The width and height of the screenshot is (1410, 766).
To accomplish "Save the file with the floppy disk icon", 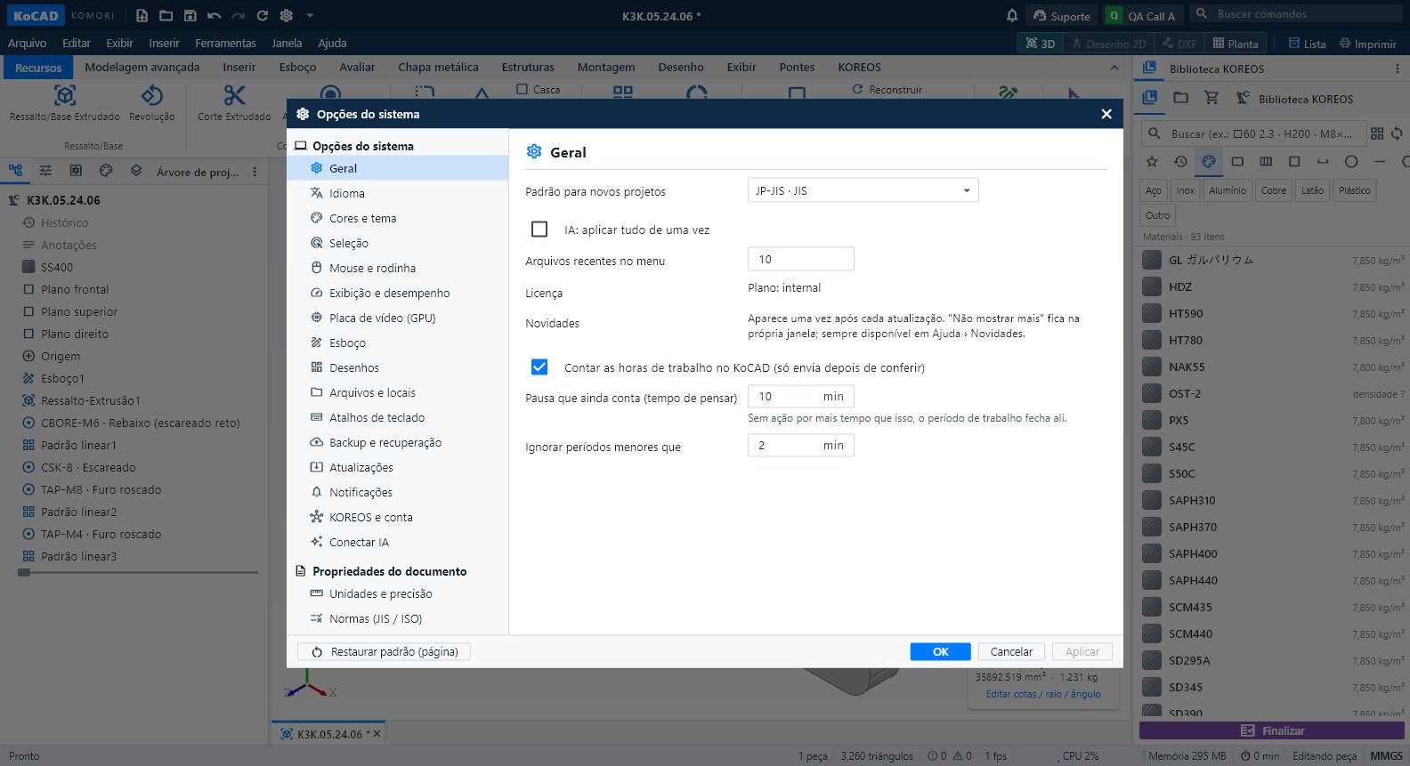I will pos(190,15).
